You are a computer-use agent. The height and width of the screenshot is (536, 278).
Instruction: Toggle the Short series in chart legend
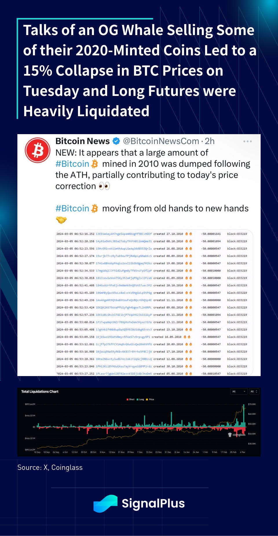pos(131,399)
